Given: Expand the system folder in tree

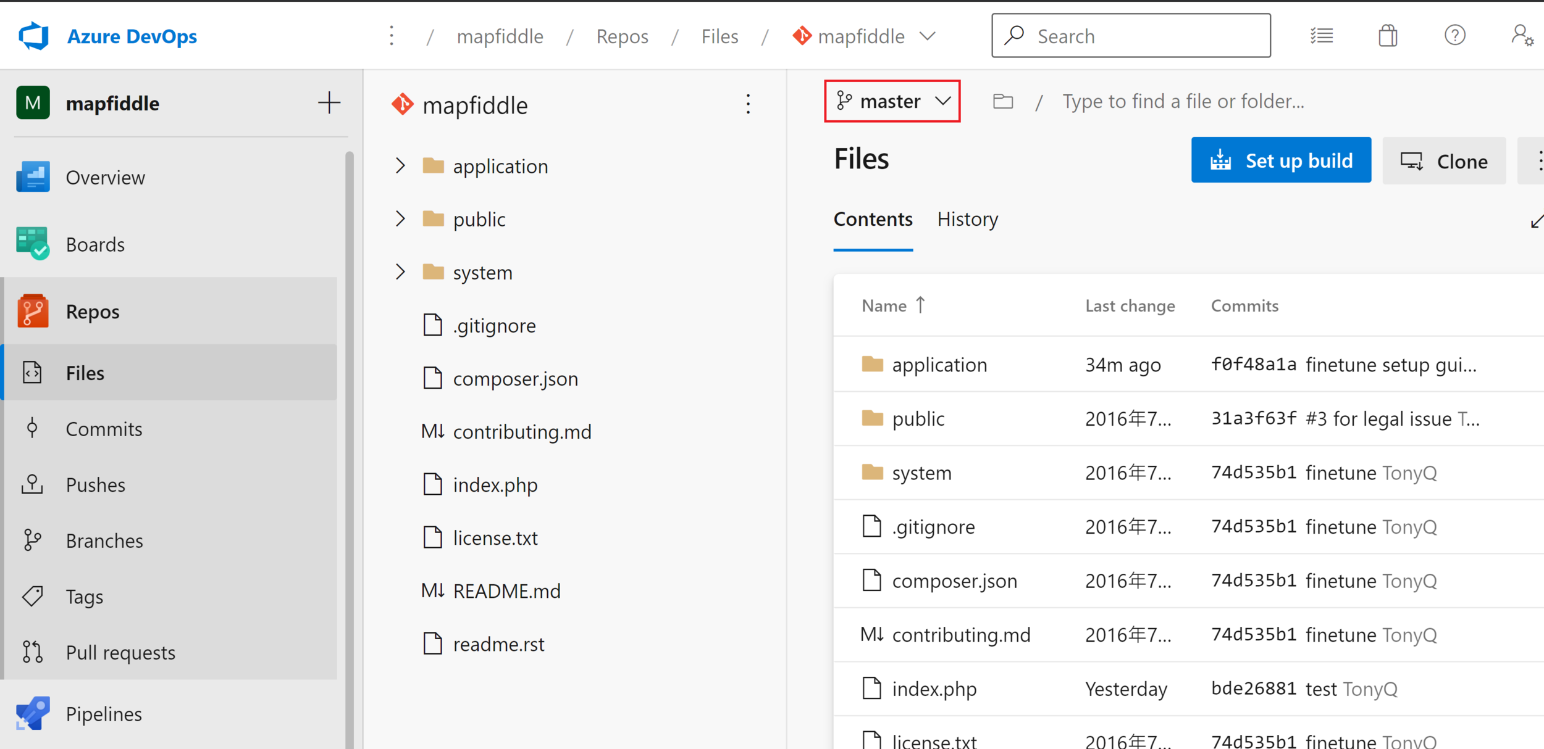Looking at the screenshot, I should click(x=400, y=272).
